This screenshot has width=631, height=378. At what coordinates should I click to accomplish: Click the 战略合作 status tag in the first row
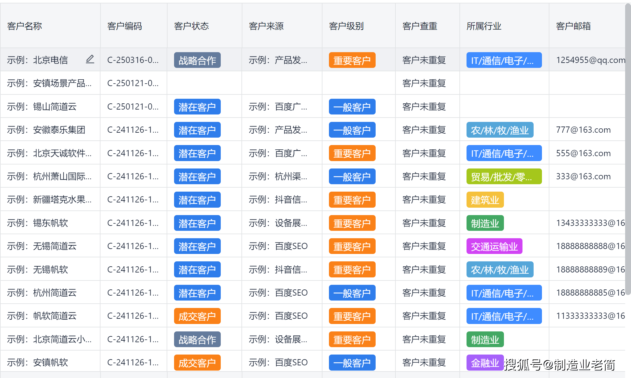click(197, 60)
